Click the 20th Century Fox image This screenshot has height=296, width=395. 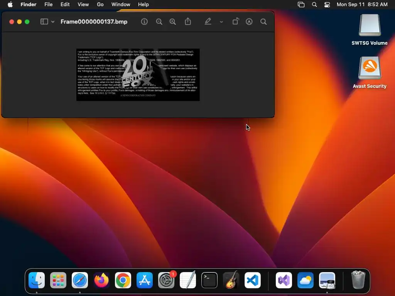tap(138, 75)
